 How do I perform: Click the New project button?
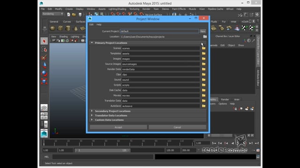tap(203, 31)
